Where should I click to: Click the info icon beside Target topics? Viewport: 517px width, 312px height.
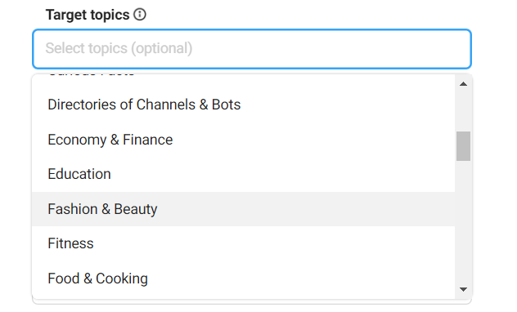[139, 15]
